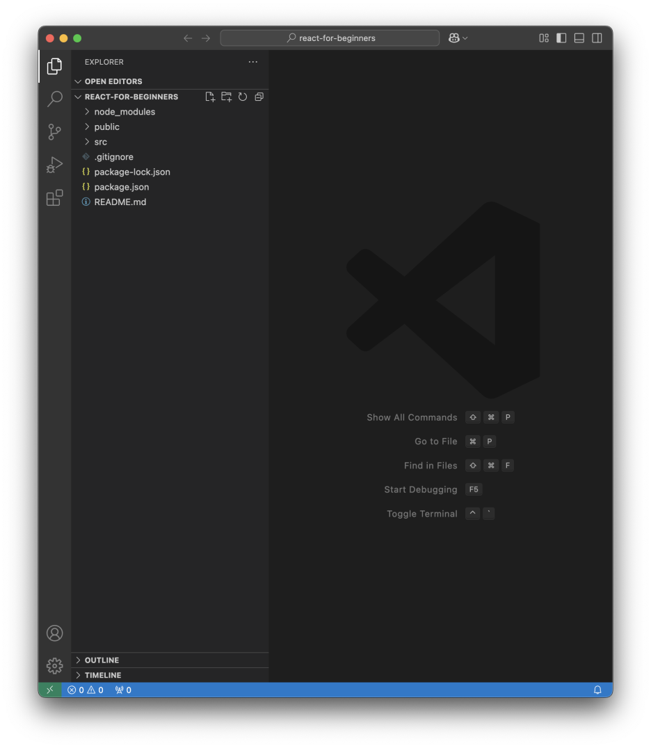The height and width of the screenshot is (748, 651).
Task: Open remote window from status bar
Action: pyautogui.click(x=49, y=690)
